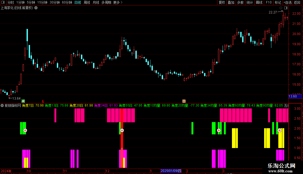
Task: Click the rightmost plus-circle signal marker
Action: click(279, 130)
